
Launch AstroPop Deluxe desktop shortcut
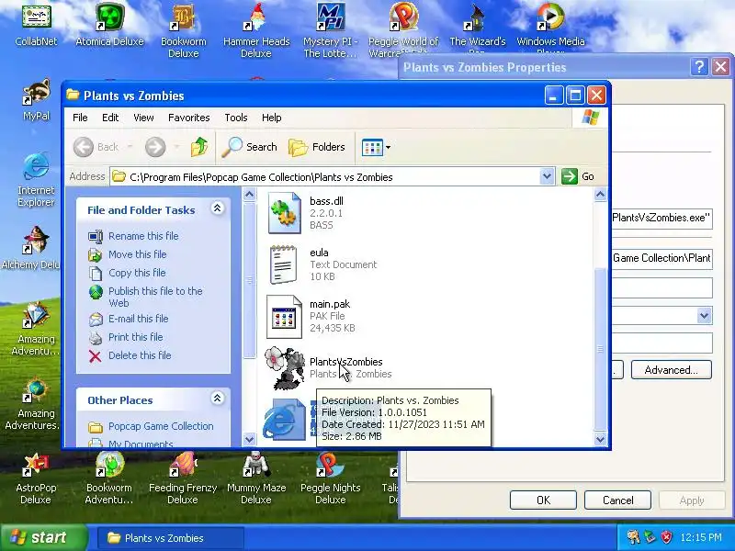[x=36, y=478]
